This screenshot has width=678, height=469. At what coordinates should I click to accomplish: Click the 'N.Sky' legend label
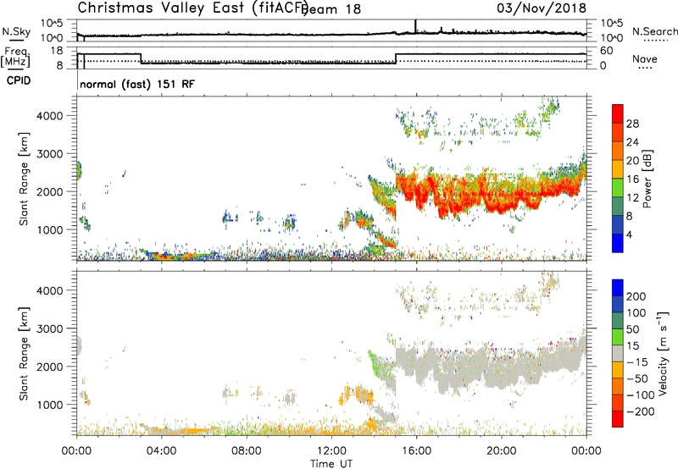[x=16, y=31]
